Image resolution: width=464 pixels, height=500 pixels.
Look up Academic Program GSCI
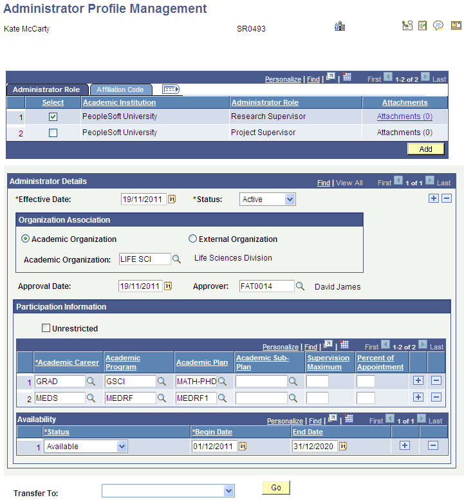point(162,382)
